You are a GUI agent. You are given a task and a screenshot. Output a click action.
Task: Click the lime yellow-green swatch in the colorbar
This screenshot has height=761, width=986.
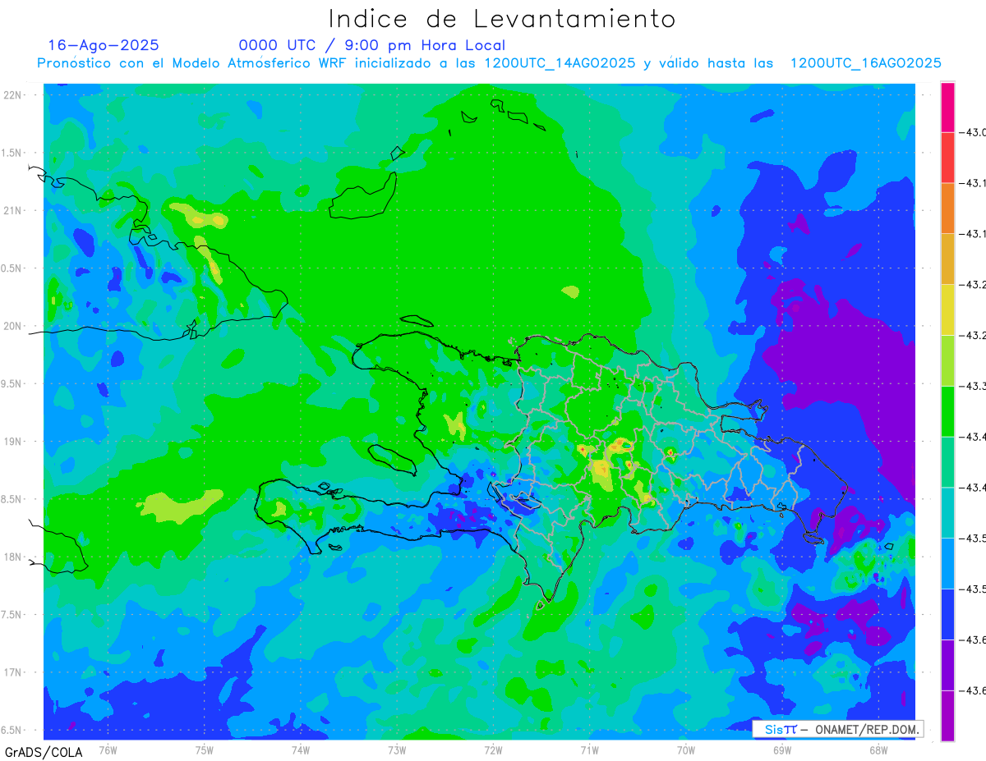pyautogui.click(x=947, y=360)
